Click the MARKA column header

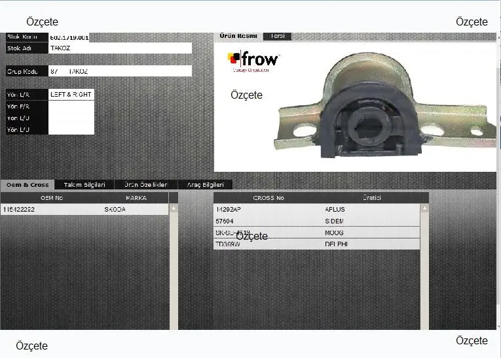coord(136,198)
